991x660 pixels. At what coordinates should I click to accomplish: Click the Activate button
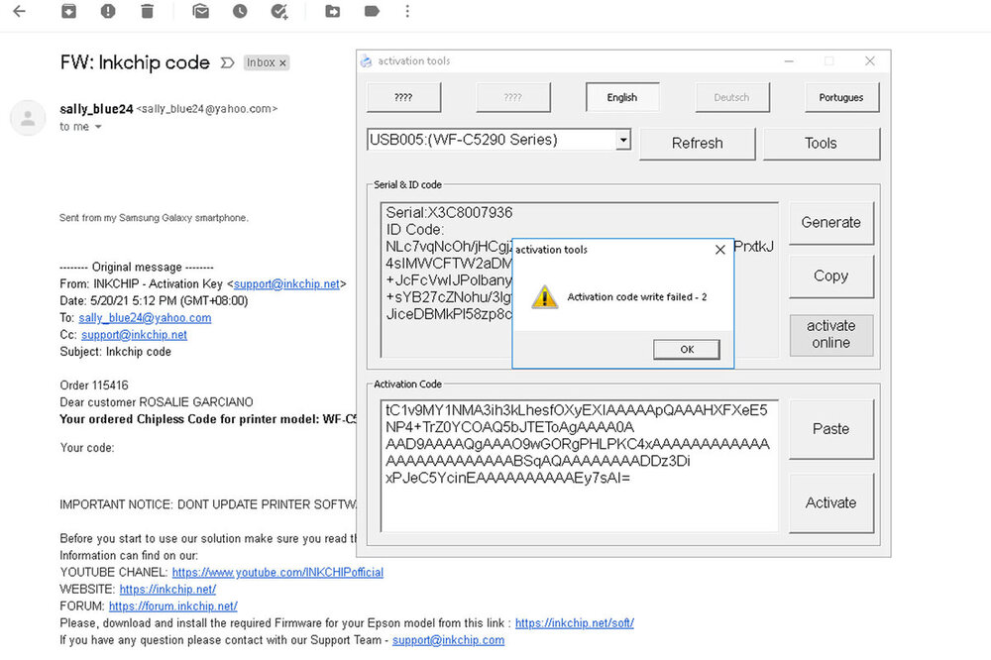tap(830, 502)
